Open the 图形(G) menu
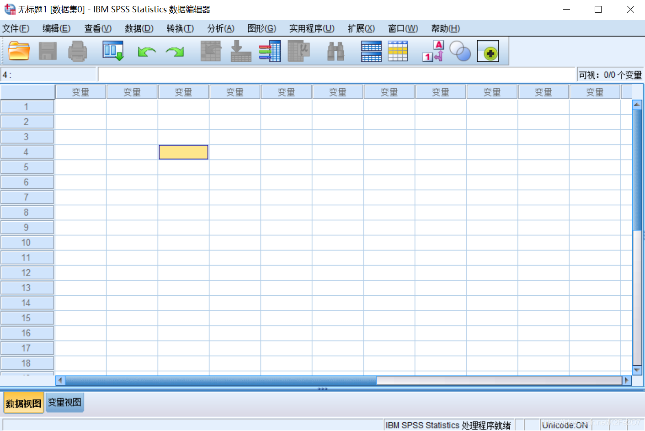Viewport: 645px width, 431px height. [261, 28]
